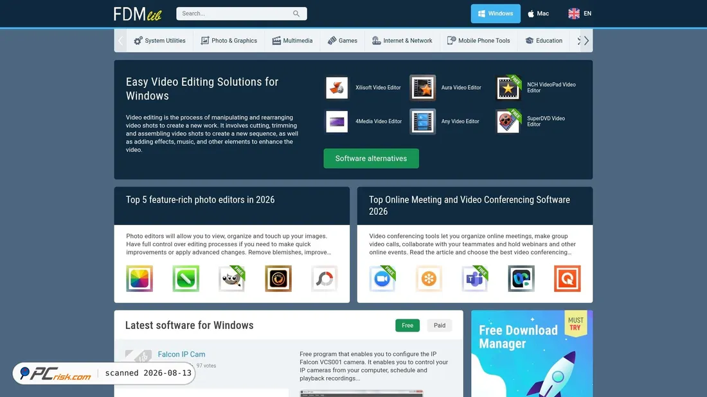The image size is (707, 397).
Task: Open Easy Video Editing Solutions heading
Action: pos(202,89)
